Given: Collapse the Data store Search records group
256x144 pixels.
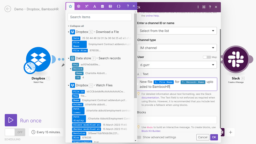Looking at the screenshot, I should pyautogui.click(x=69, y=58).
